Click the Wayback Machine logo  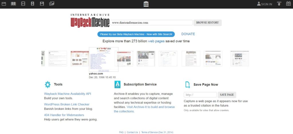tap(90, 21)
